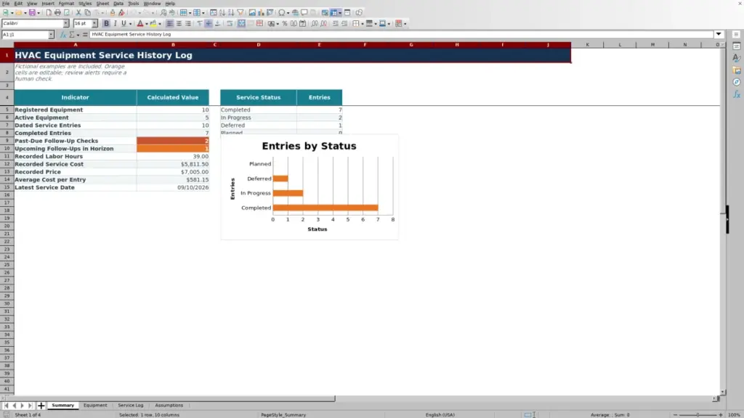The width and height of the screenshot is (744, 418).
Task: Open the Functions sidebar deck
Action: (x=737, y=95)
